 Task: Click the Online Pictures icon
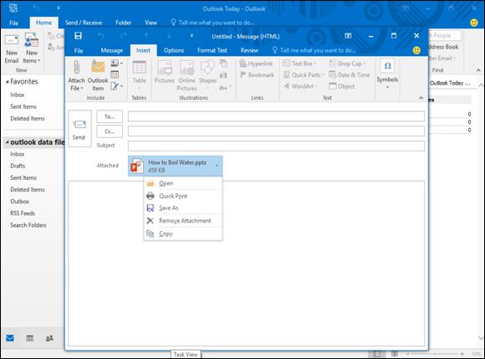coord(186,67)
